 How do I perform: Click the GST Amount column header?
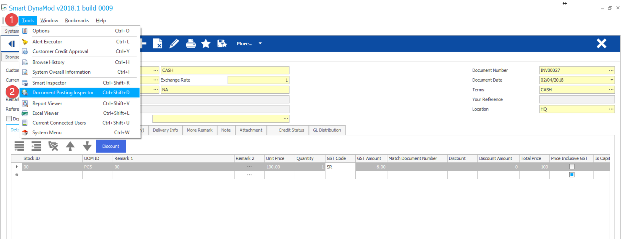(371, 158)
